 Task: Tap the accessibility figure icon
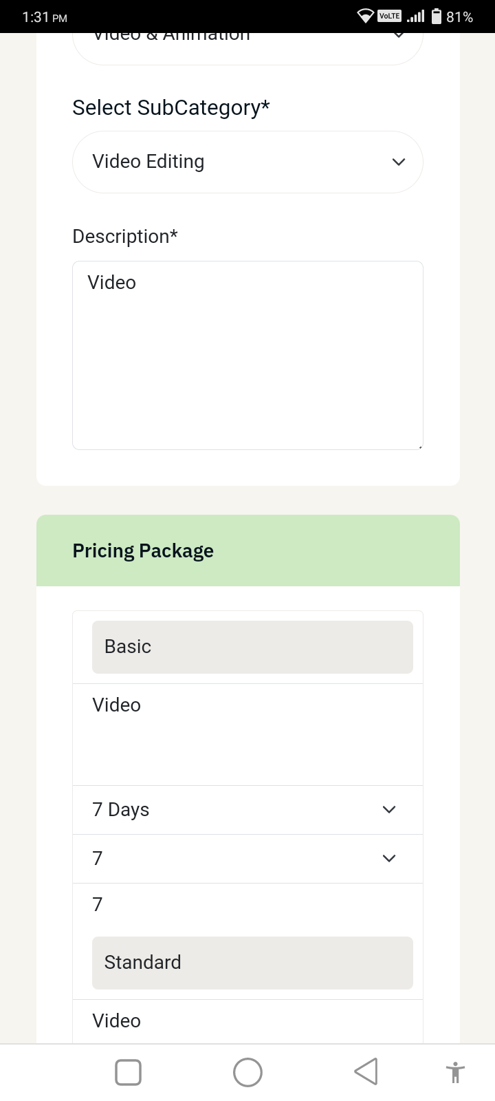click(x=455, y=1072)
